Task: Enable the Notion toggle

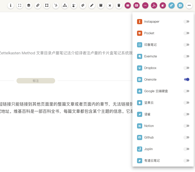Action: click(186, 126)
